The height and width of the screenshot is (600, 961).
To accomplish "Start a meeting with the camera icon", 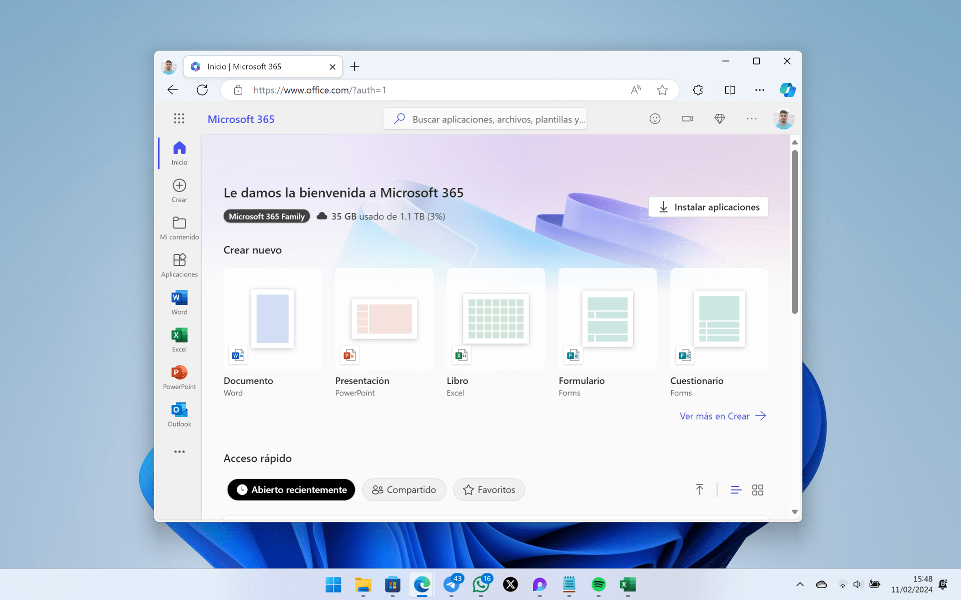I will pyautogui.click(x=687, y=118).
